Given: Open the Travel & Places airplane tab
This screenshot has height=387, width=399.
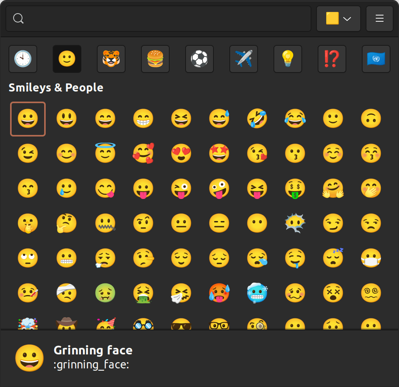Looking at the screenshot, I should tap(244, 59).
